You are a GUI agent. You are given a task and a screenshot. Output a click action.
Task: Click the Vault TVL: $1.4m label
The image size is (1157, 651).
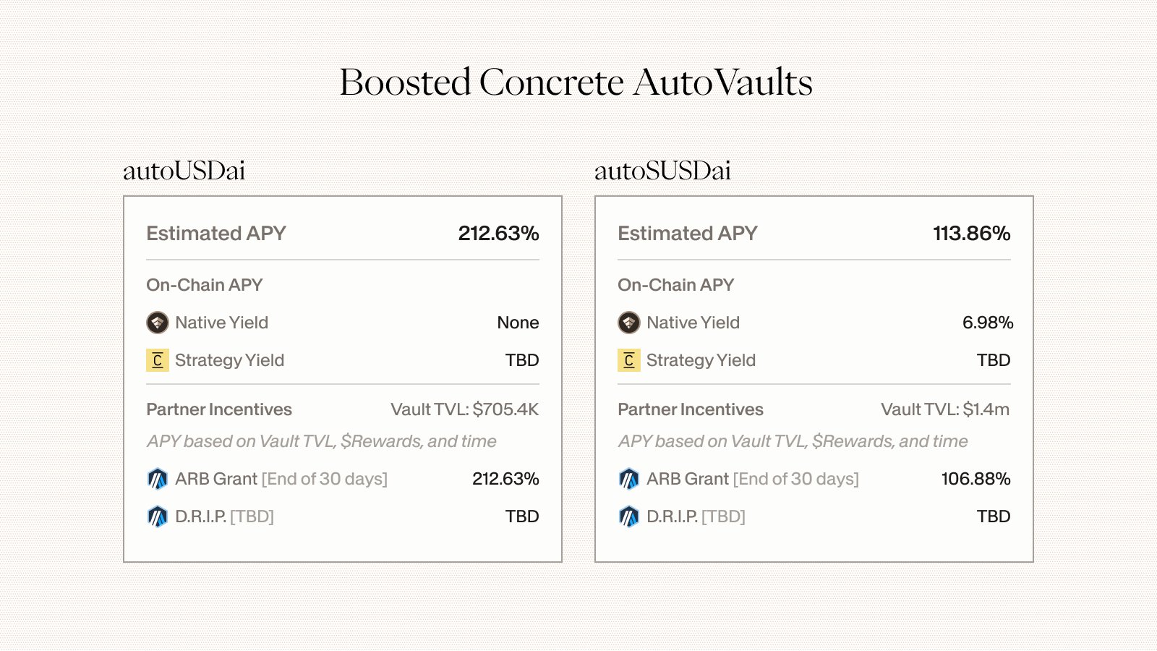click(x=945, y=409)
